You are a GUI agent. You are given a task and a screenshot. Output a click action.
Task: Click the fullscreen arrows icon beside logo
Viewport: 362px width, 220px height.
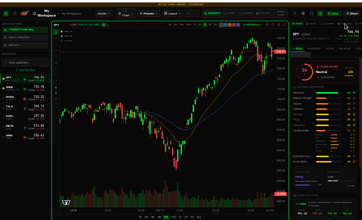point(15,13)
